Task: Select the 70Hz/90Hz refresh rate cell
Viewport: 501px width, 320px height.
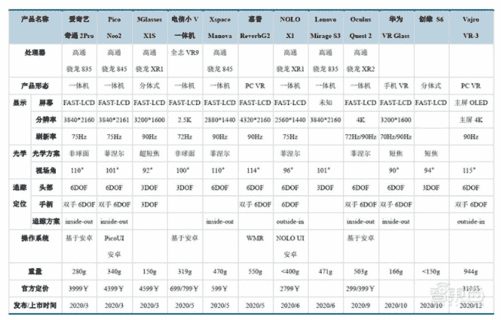Action: coord(396,136)
